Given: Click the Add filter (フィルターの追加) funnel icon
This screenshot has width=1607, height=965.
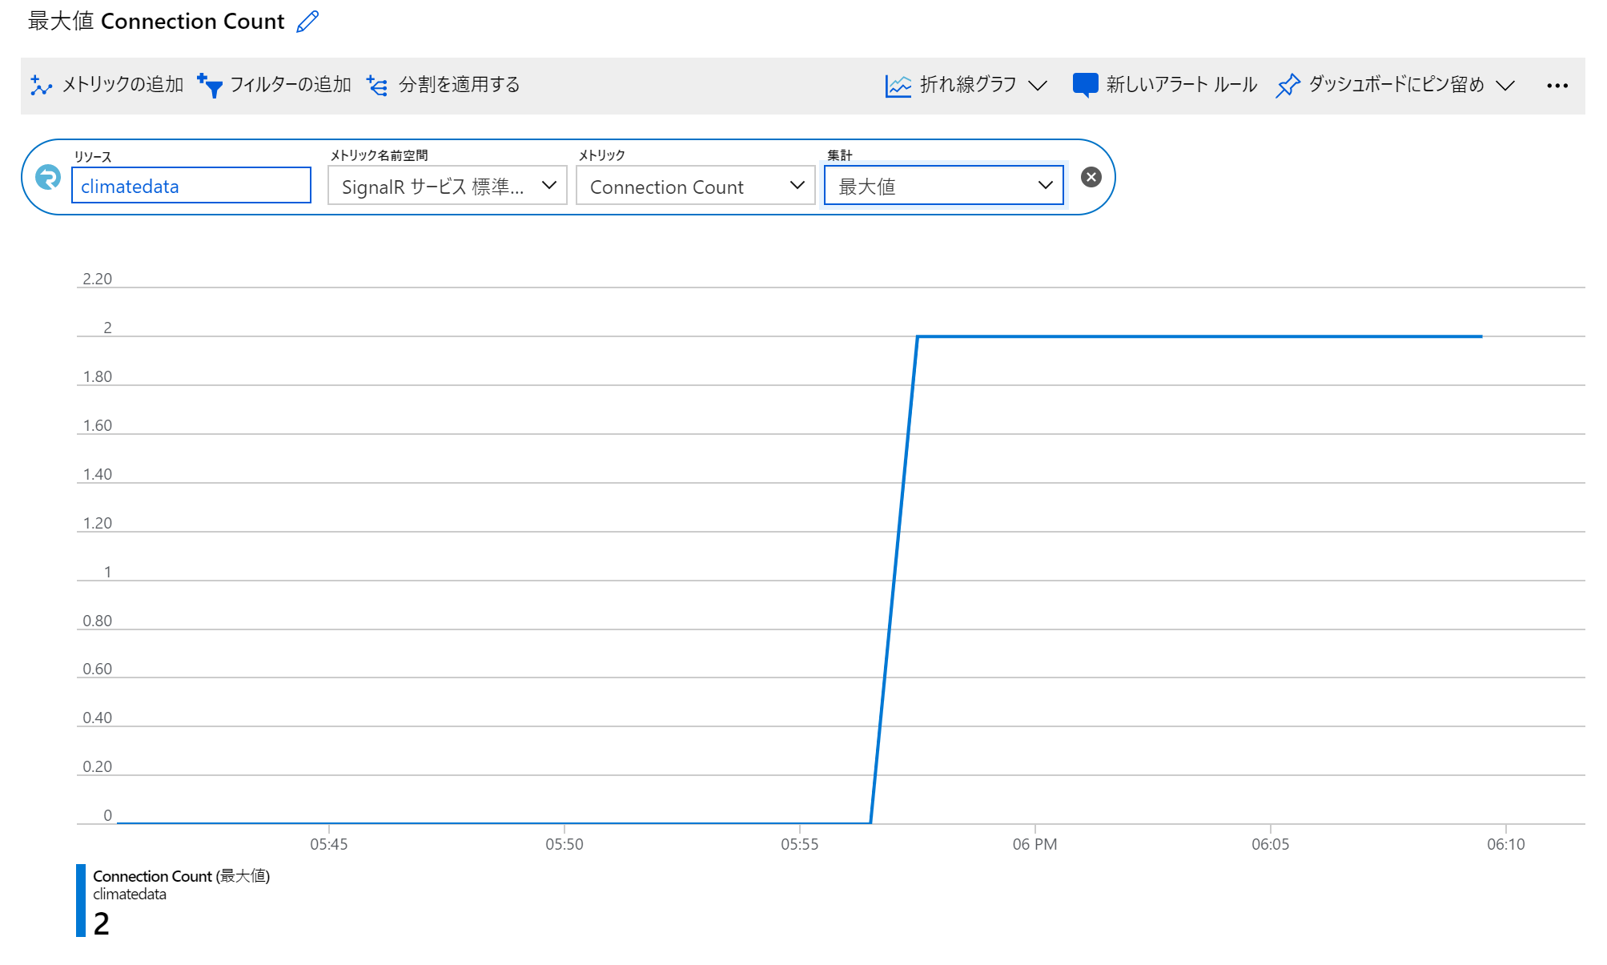Looking at the screenshot, I should pos(210,85).
